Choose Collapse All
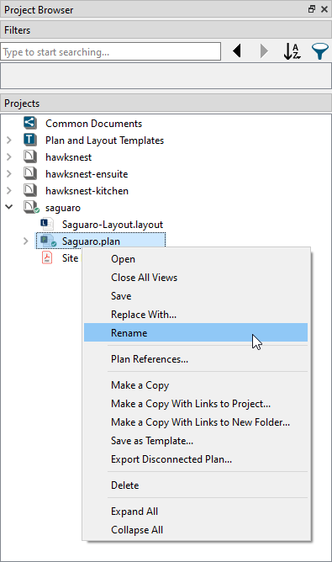This screenshot has height=562, width=332. coord(196,530)
